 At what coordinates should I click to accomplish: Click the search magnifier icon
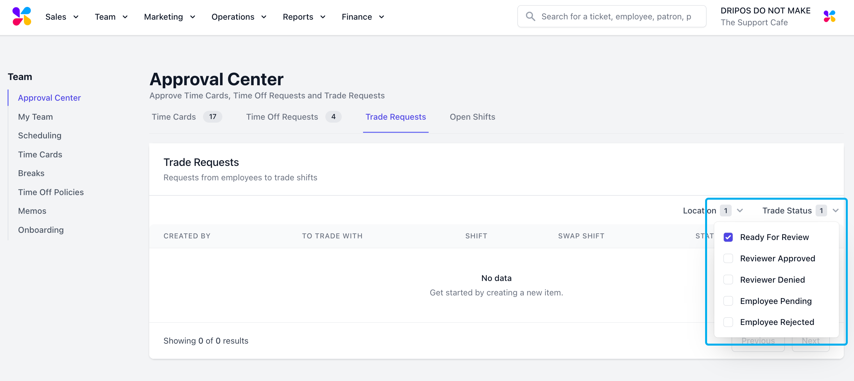point(530,17)
